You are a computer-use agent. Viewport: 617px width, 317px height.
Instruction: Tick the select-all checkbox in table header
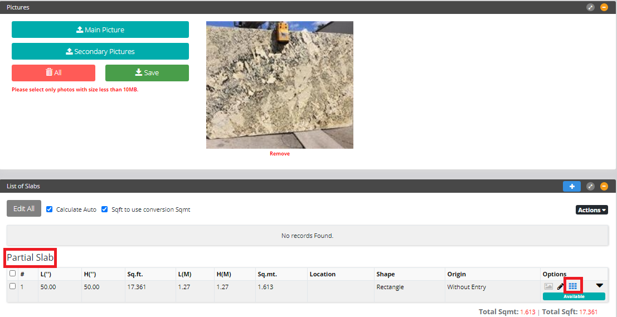click(x=13, y=274)
